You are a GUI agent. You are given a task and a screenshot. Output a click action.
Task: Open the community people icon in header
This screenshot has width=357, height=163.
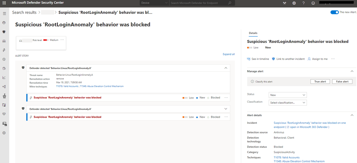coord(284,3)
